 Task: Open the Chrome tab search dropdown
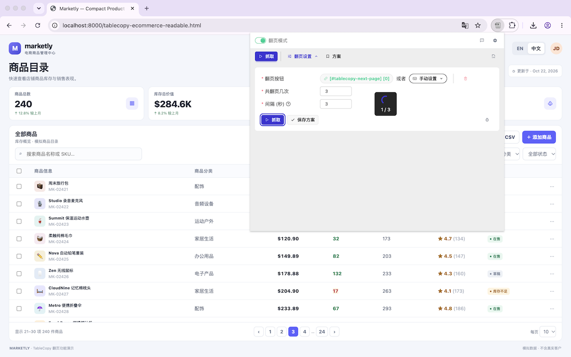pyautogui.click(x=39, y=8)
